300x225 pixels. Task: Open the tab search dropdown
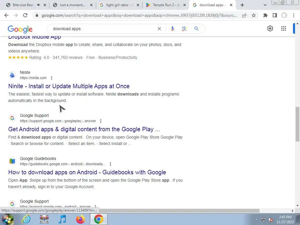(x=265, y=5)
